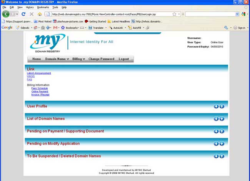The width and height of the screenshot is (250, 181).
Task: Click the browser Back arrow button
Action: click(6, 14)
